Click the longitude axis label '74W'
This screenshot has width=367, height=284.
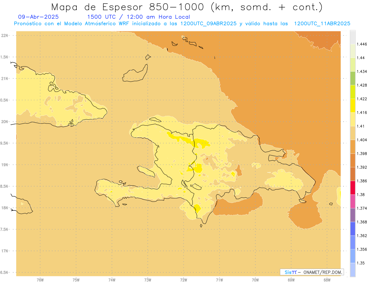112,280
